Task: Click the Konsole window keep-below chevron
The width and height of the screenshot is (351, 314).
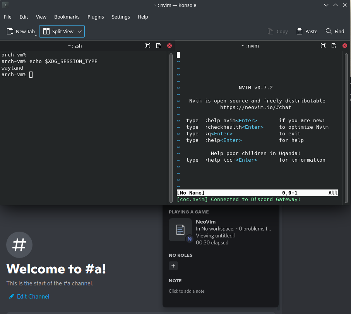Action: tap(326, 5)
